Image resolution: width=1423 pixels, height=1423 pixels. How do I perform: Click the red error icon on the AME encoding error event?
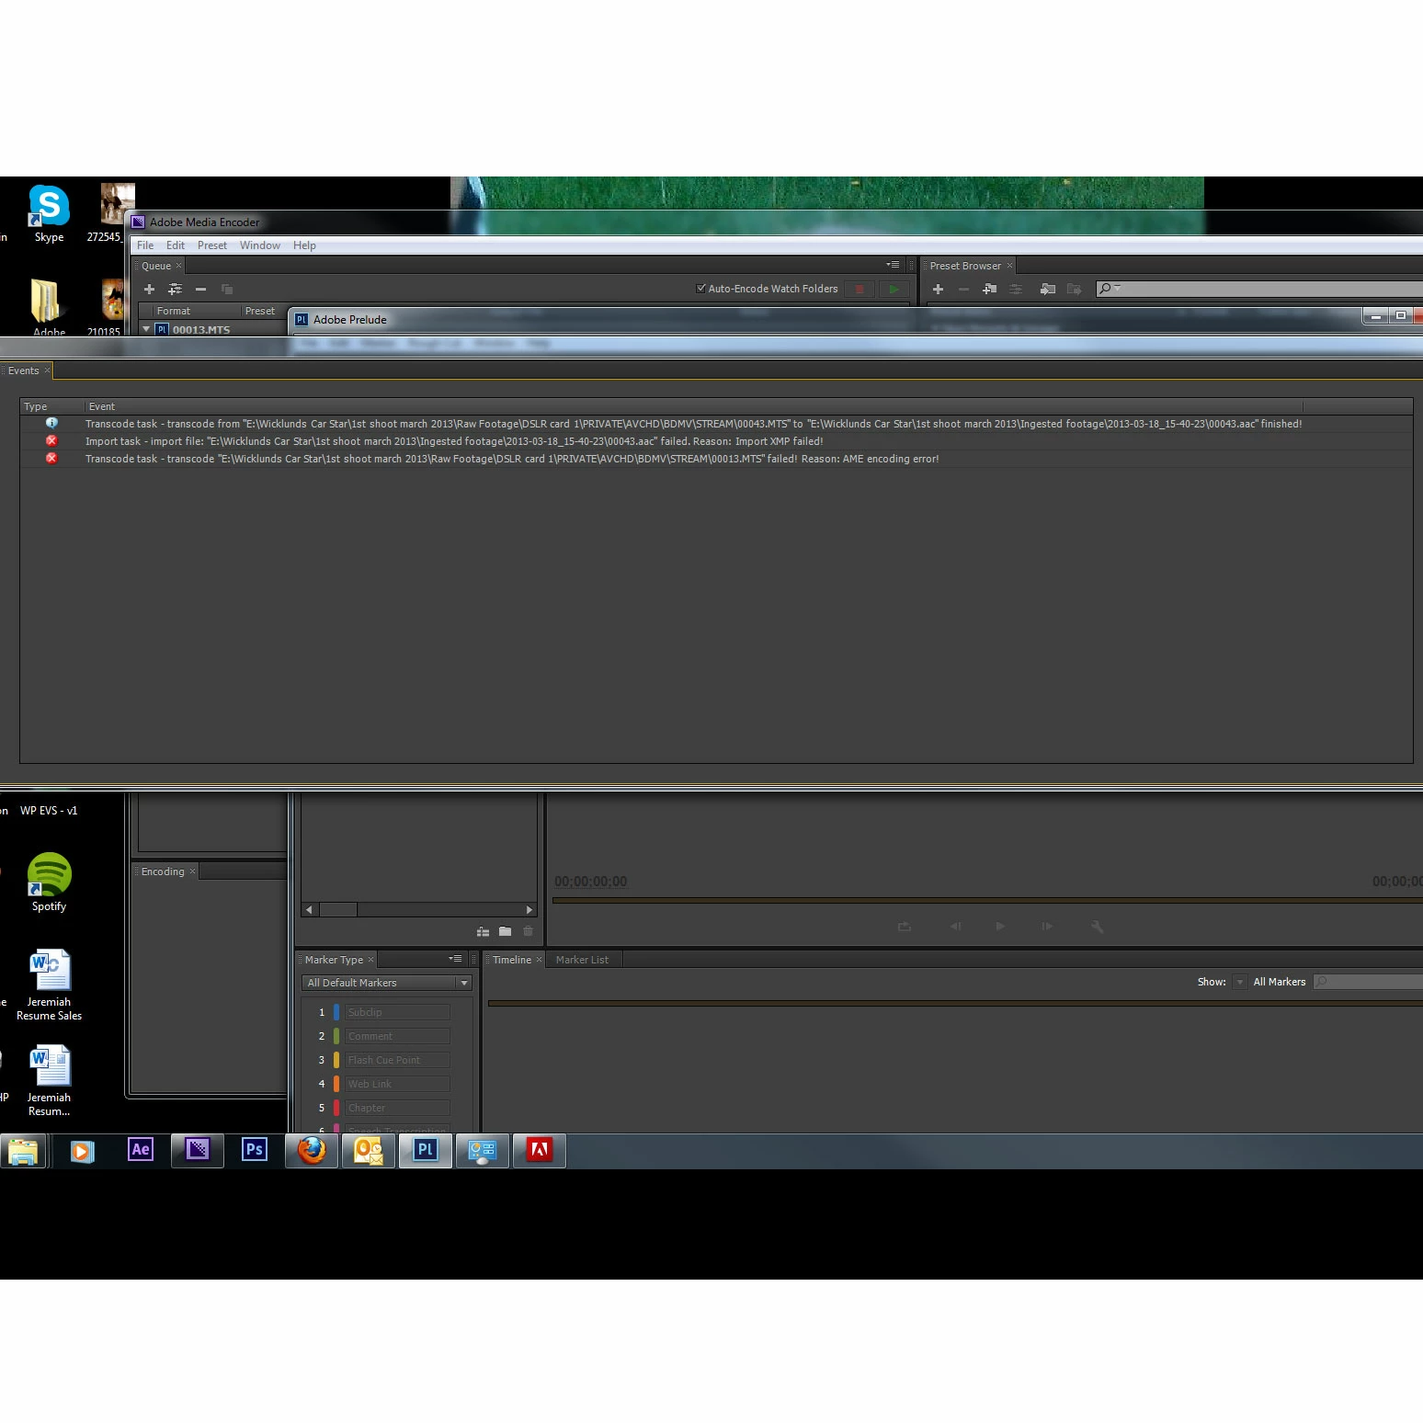[51, 458]
